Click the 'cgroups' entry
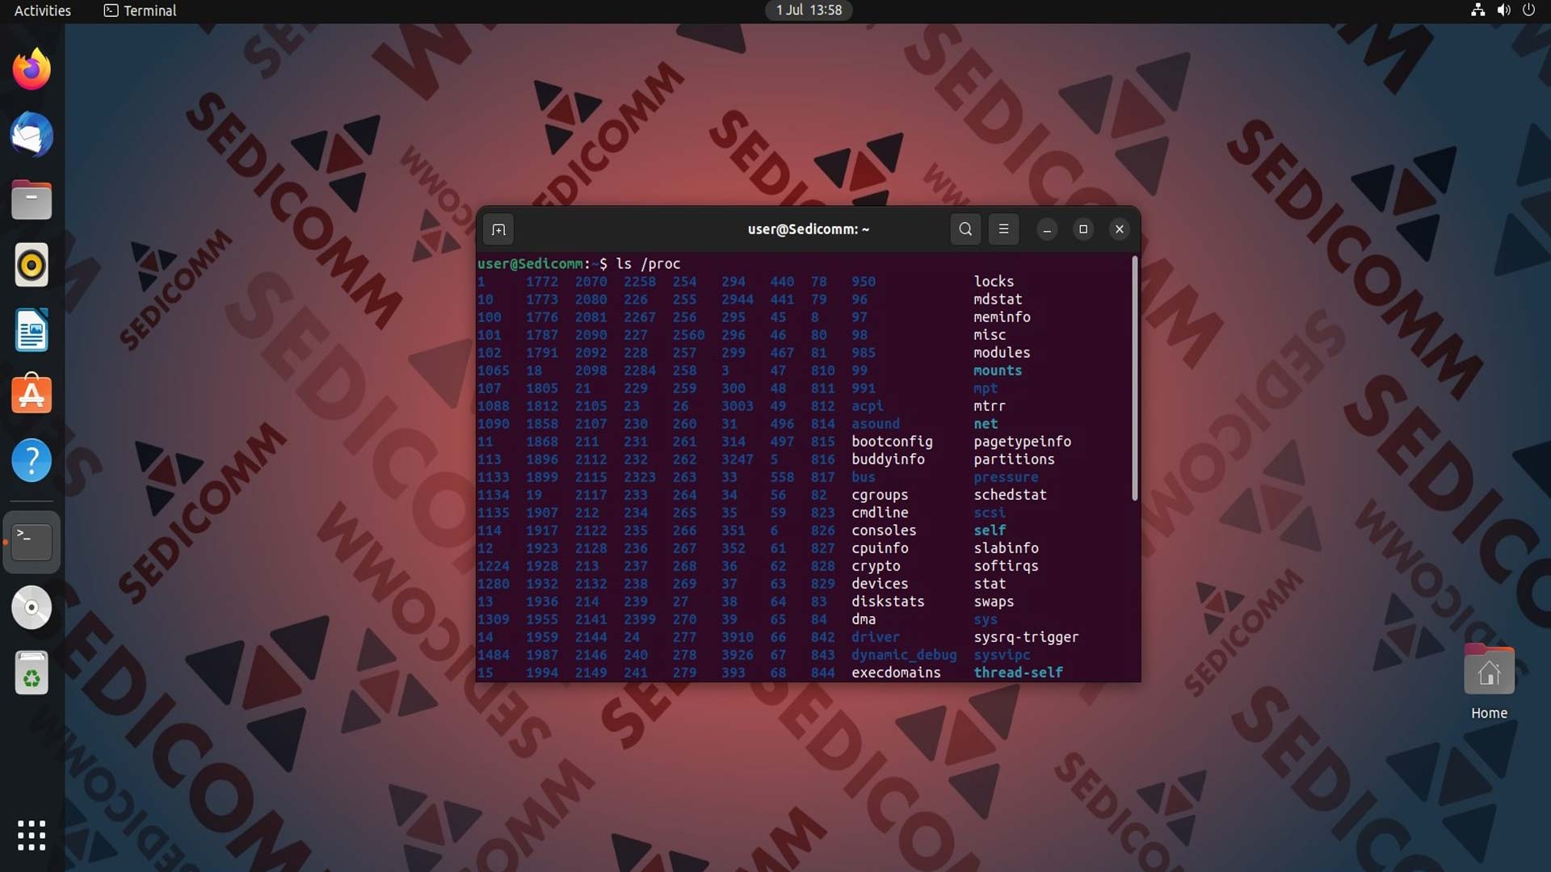The image size is (1551, 872). [x=880, y=495]
